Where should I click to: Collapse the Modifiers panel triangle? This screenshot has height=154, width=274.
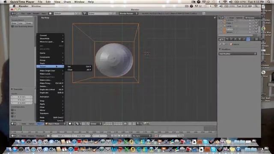(x=220, y=49)
